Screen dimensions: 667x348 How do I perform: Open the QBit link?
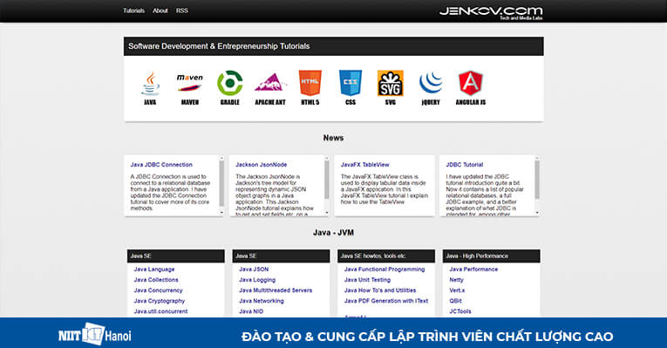(456, 301)
